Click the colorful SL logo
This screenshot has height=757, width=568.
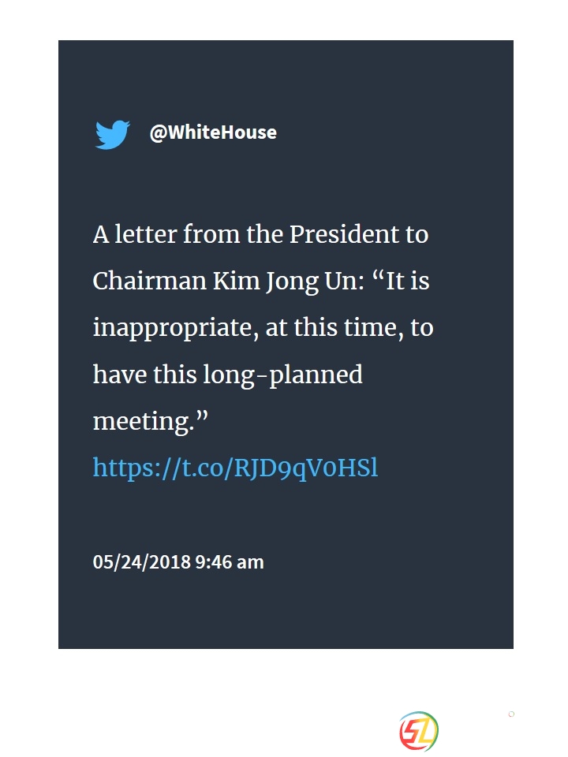tap(419, 731)
